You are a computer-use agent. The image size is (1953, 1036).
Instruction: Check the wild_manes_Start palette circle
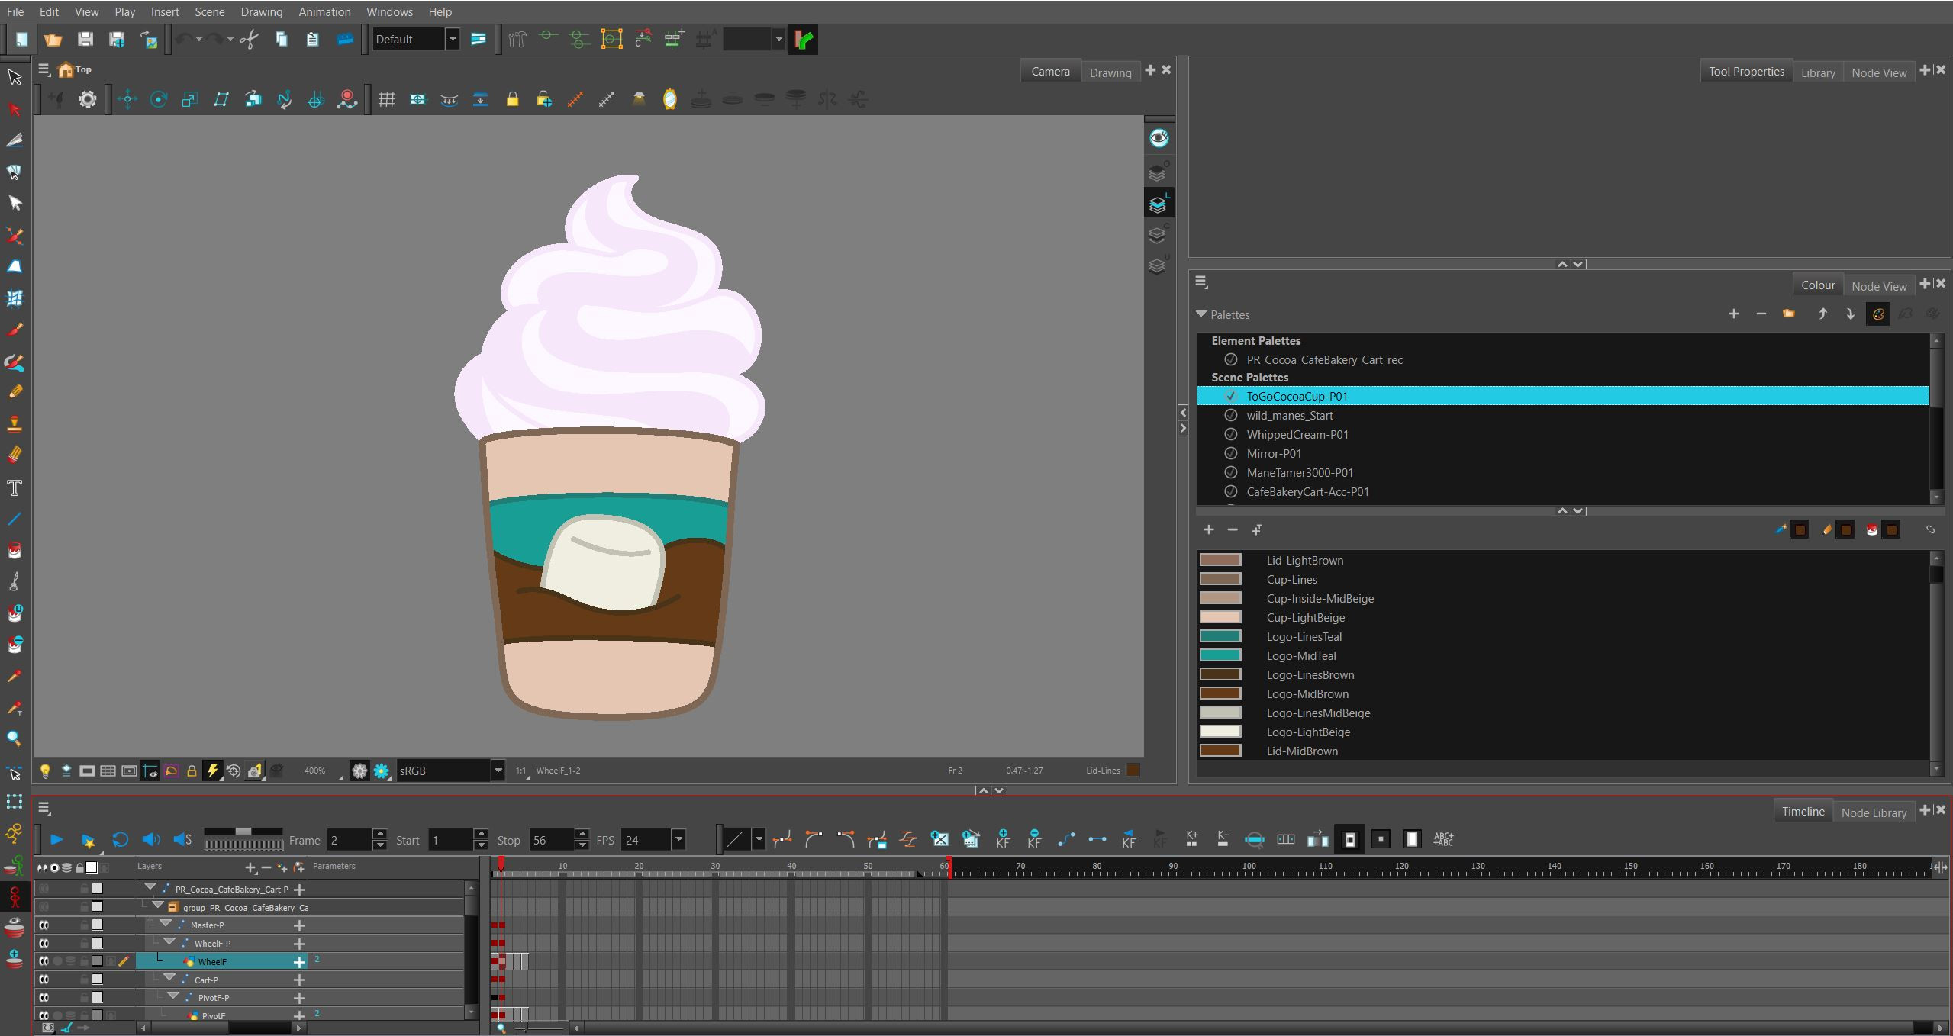[1230, 416]
